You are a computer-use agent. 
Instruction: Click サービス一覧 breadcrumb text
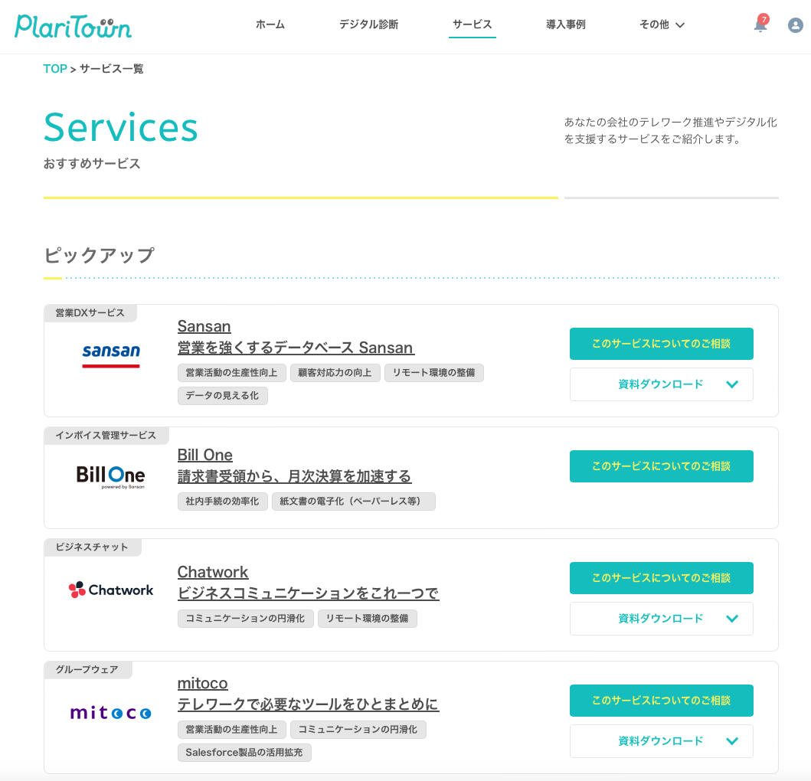111,69
